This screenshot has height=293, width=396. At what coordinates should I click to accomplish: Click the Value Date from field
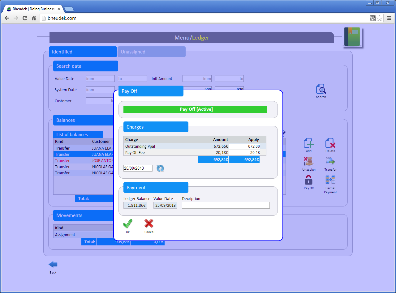(x=100, y=79)
